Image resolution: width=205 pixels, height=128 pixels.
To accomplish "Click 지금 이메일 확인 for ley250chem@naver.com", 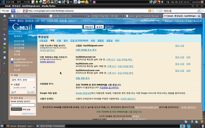I will tap(125, 73).
